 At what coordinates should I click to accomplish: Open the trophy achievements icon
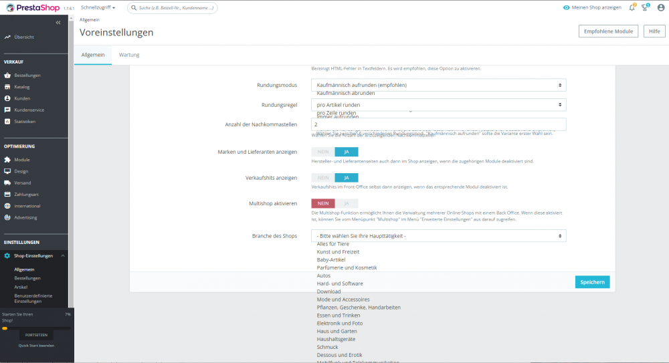645,7
